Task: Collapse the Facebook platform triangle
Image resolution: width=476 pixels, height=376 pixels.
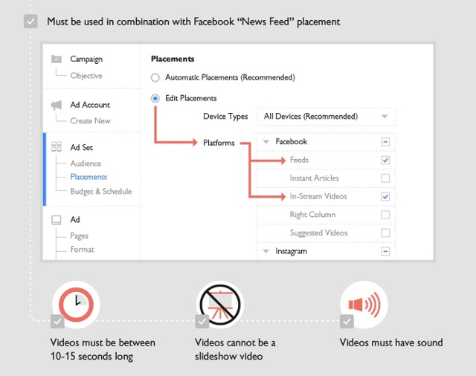Action: (x=266, y=142)
